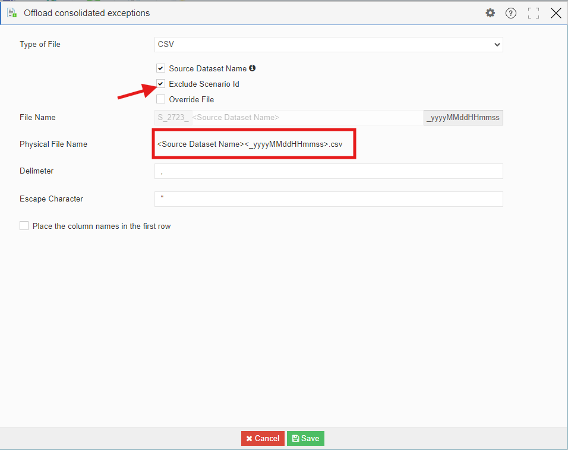The image size is (568, 450).
Task: Open the gear settings icon
Action: [490, 13]
